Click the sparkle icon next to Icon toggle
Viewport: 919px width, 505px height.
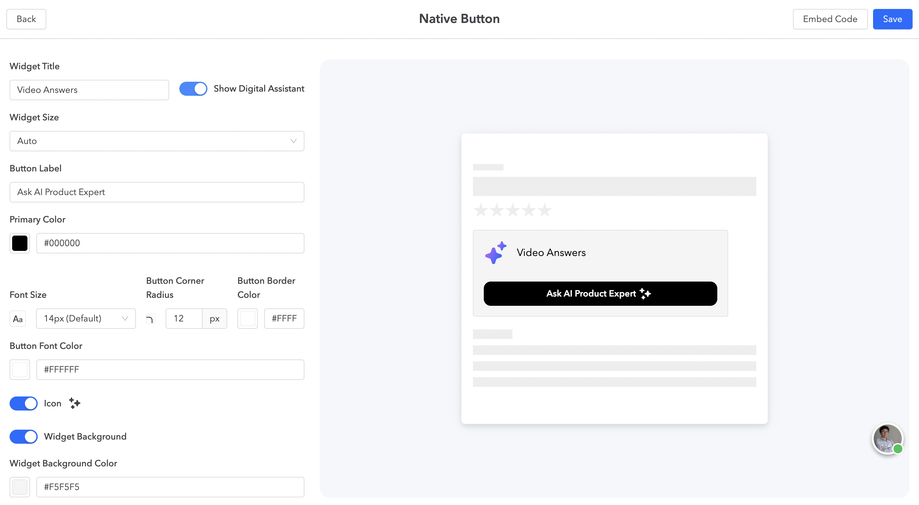click(75, 403)
